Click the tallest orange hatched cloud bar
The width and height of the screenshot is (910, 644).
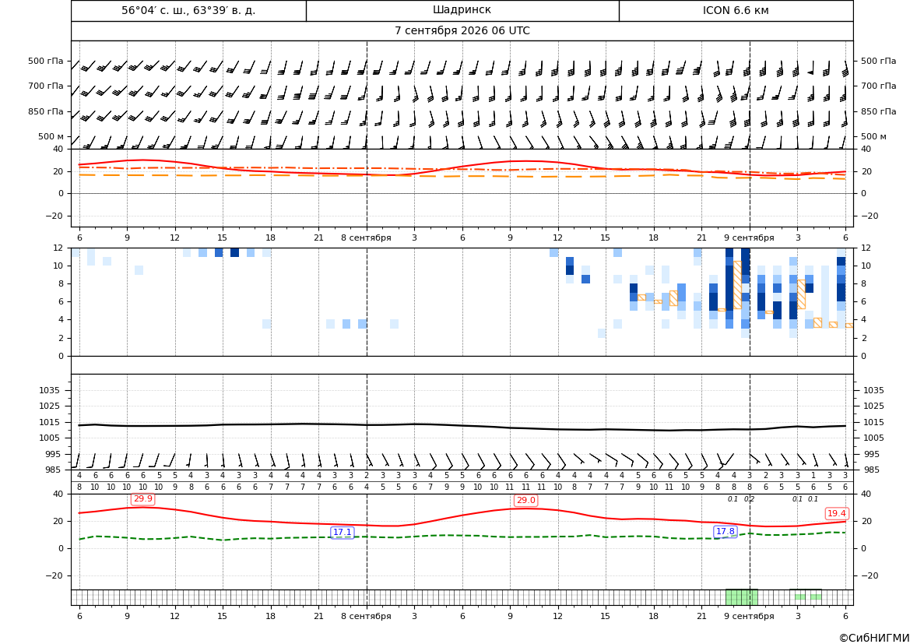click(737, 284)
